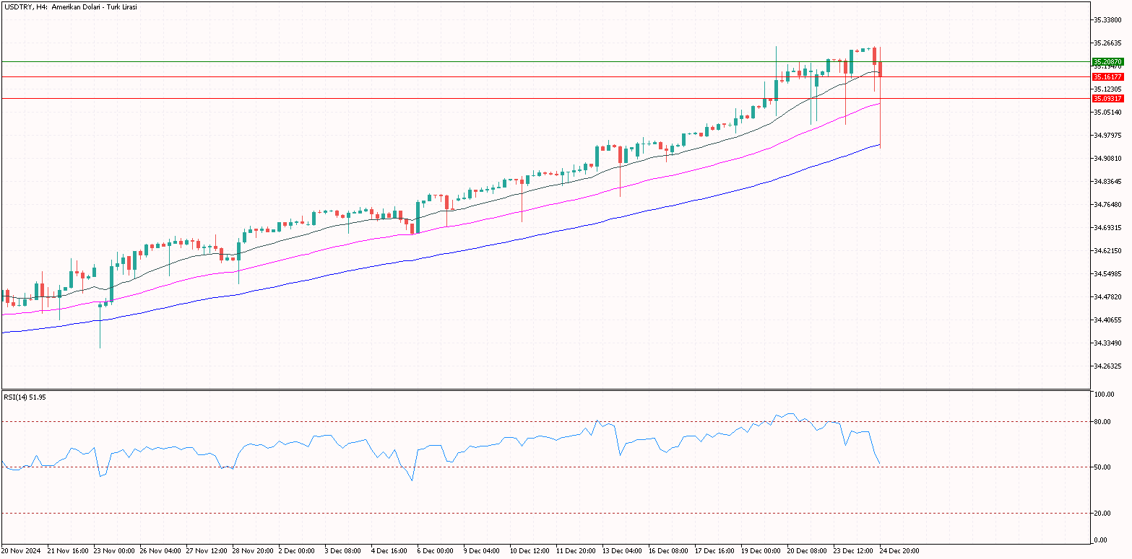This screenshot has width=1132, height=559.
Task: Click the 26 Nov 04:00 time label
Action: (x=160, y=551)
